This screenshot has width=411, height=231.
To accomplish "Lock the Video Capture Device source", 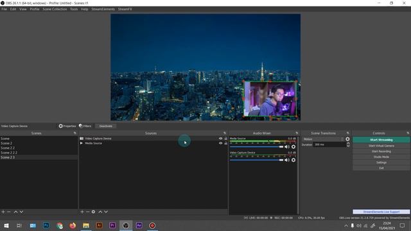I will click(225, 139).
